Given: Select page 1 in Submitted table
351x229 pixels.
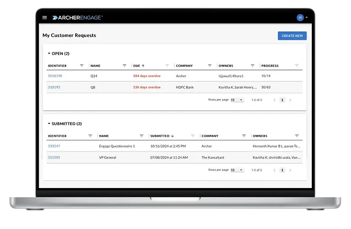Looking at the screenshot, I should pyautogui.click(x=282, y=170).
